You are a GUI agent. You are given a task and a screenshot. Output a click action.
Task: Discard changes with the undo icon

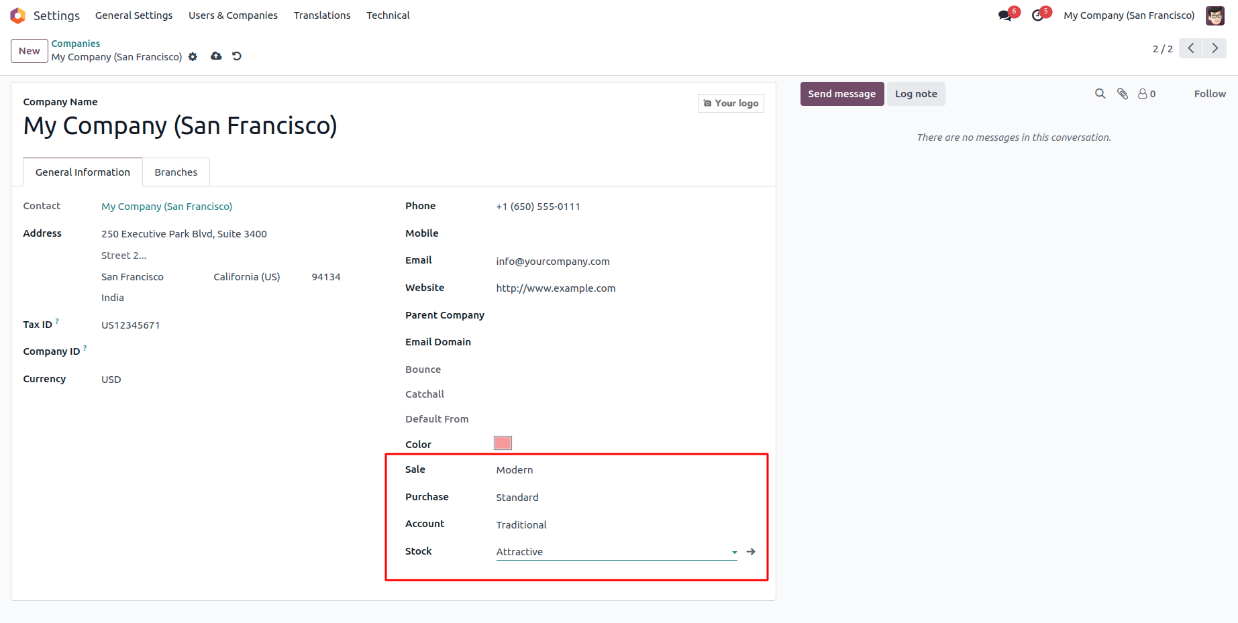(237, 56)
